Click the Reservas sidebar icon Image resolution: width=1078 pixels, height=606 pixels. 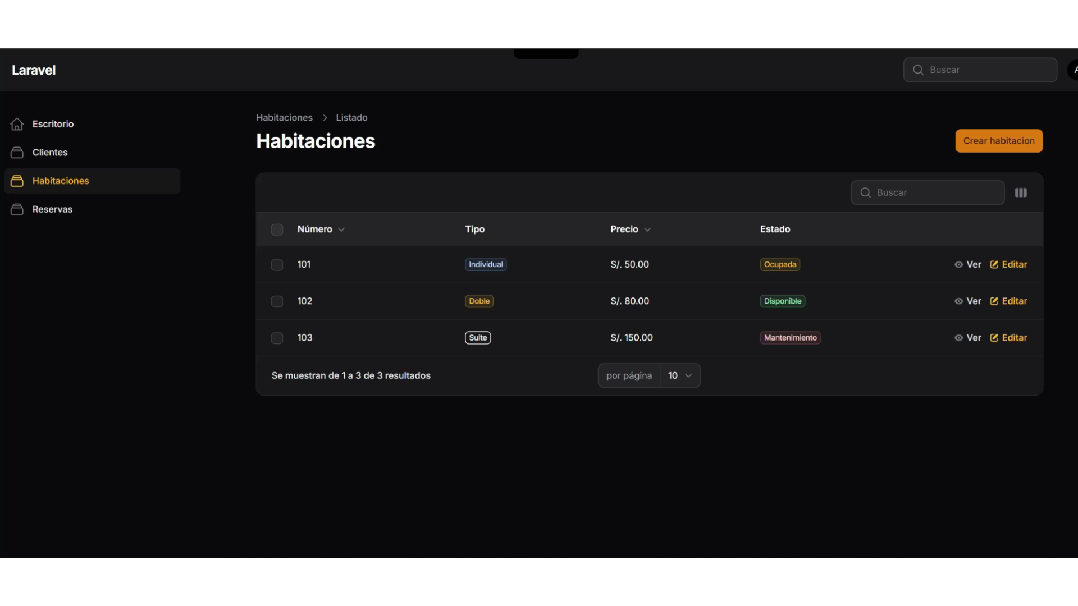(17, 209)
